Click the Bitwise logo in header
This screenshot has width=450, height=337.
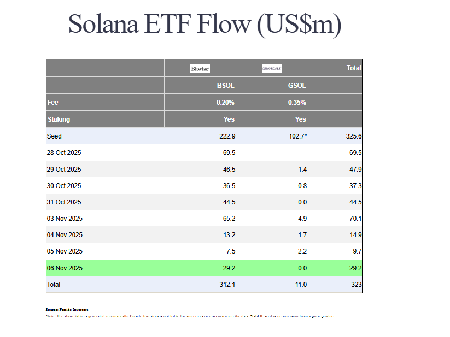(200, 69)
